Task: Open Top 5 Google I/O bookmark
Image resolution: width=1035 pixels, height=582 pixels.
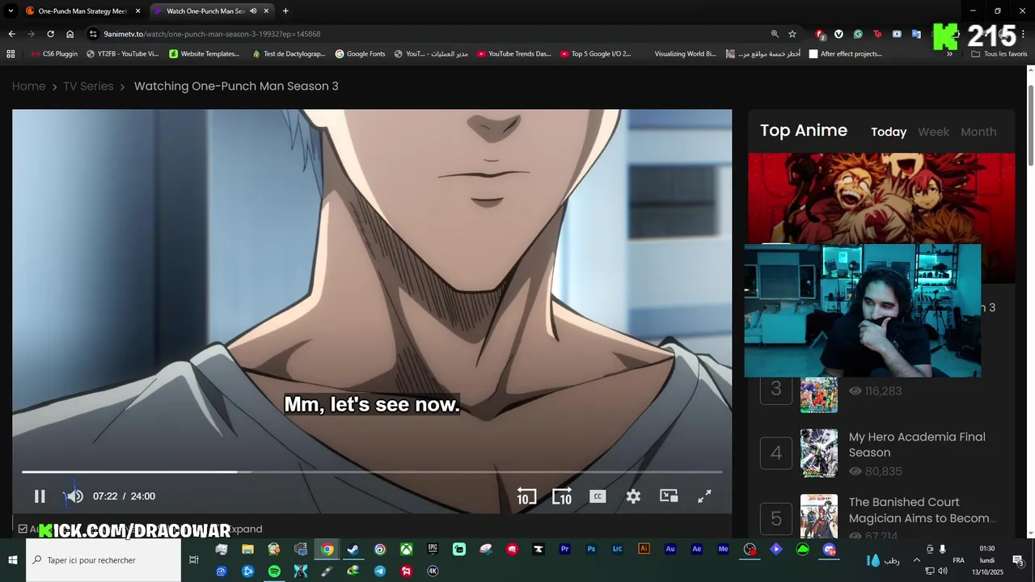Action: click(596, 54)
